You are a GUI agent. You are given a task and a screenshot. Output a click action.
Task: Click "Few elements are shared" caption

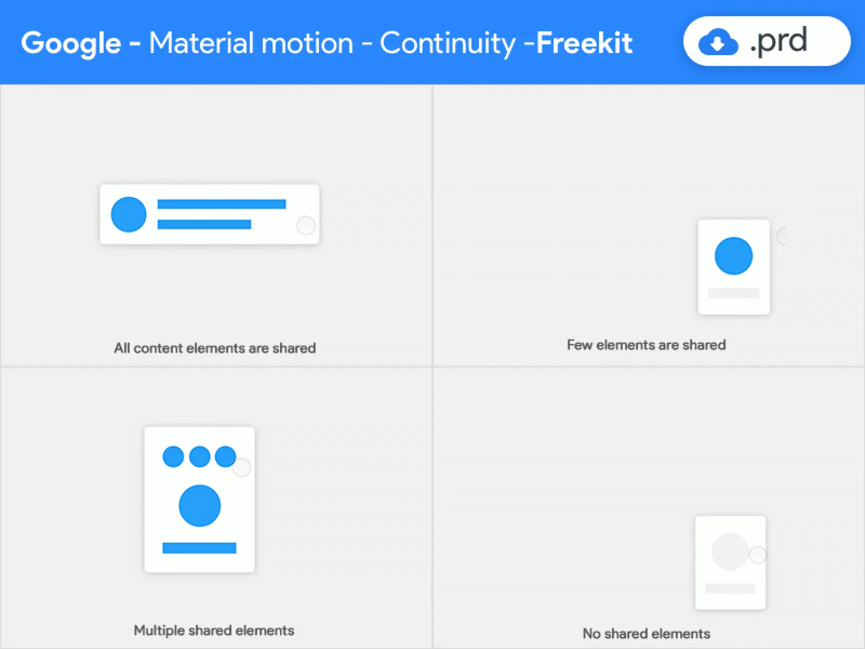tap(646, 345)
